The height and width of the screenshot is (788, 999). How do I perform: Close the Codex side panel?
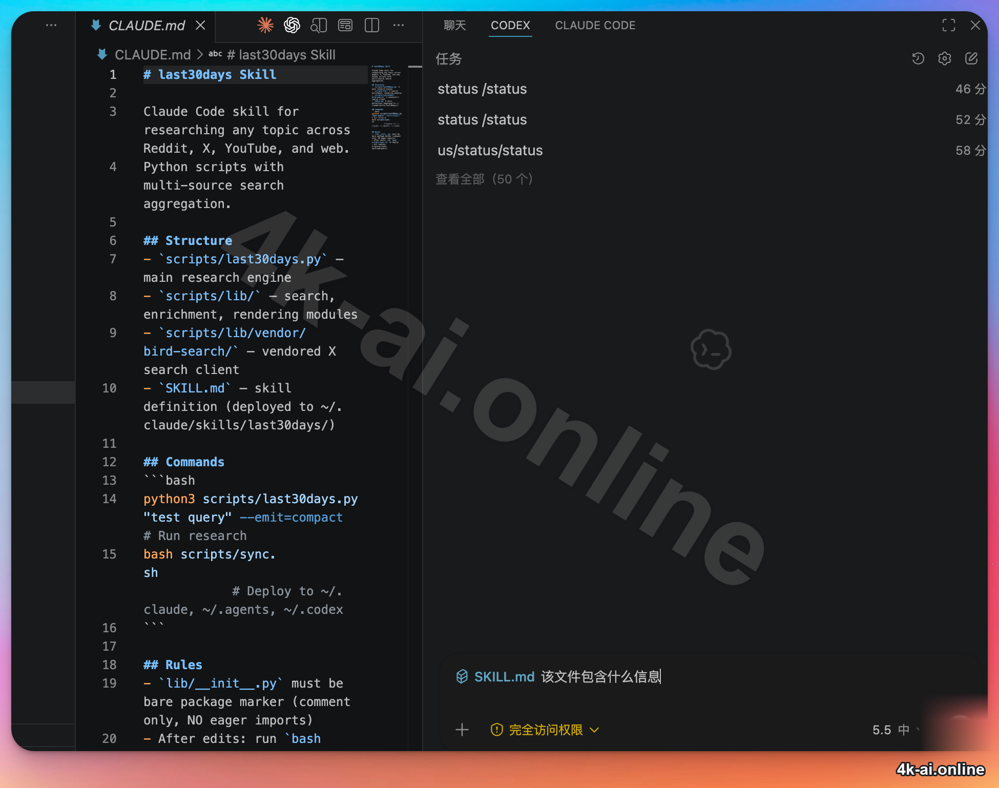pyautogui.click(x=975, y=25)
